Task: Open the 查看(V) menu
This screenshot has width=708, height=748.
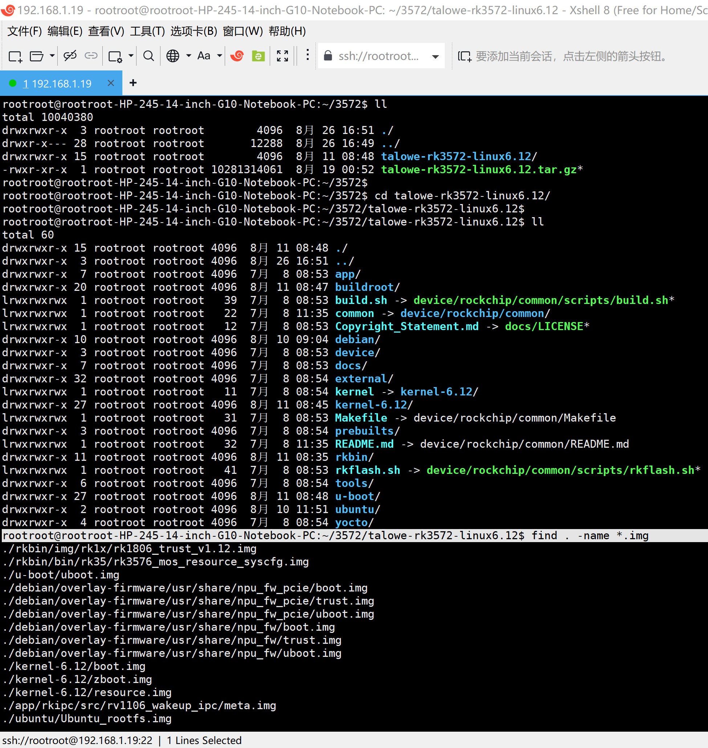Action: coord(106,31)
